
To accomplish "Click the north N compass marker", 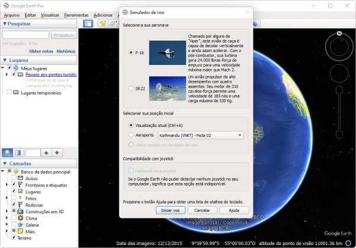I will point(339,34).
